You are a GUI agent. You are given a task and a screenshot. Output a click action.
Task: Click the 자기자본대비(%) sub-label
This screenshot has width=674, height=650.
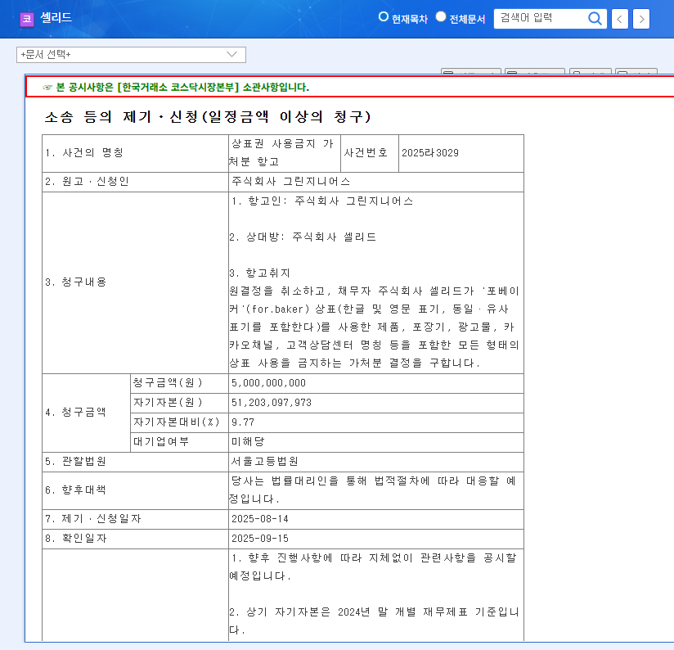click(x=176, y=422)
